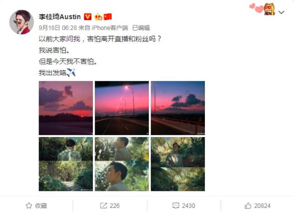Click the membership crown badge icon

98,17
